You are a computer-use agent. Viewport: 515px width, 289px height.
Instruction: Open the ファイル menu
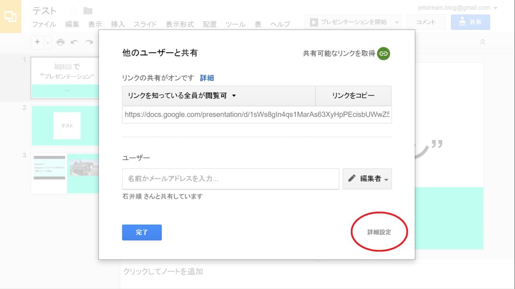[x=44, y=24]
